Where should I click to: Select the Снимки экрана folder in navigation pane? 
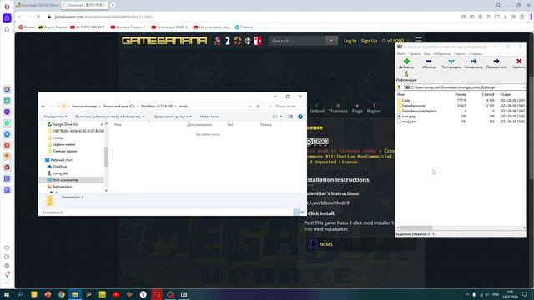tap(65, 151)
